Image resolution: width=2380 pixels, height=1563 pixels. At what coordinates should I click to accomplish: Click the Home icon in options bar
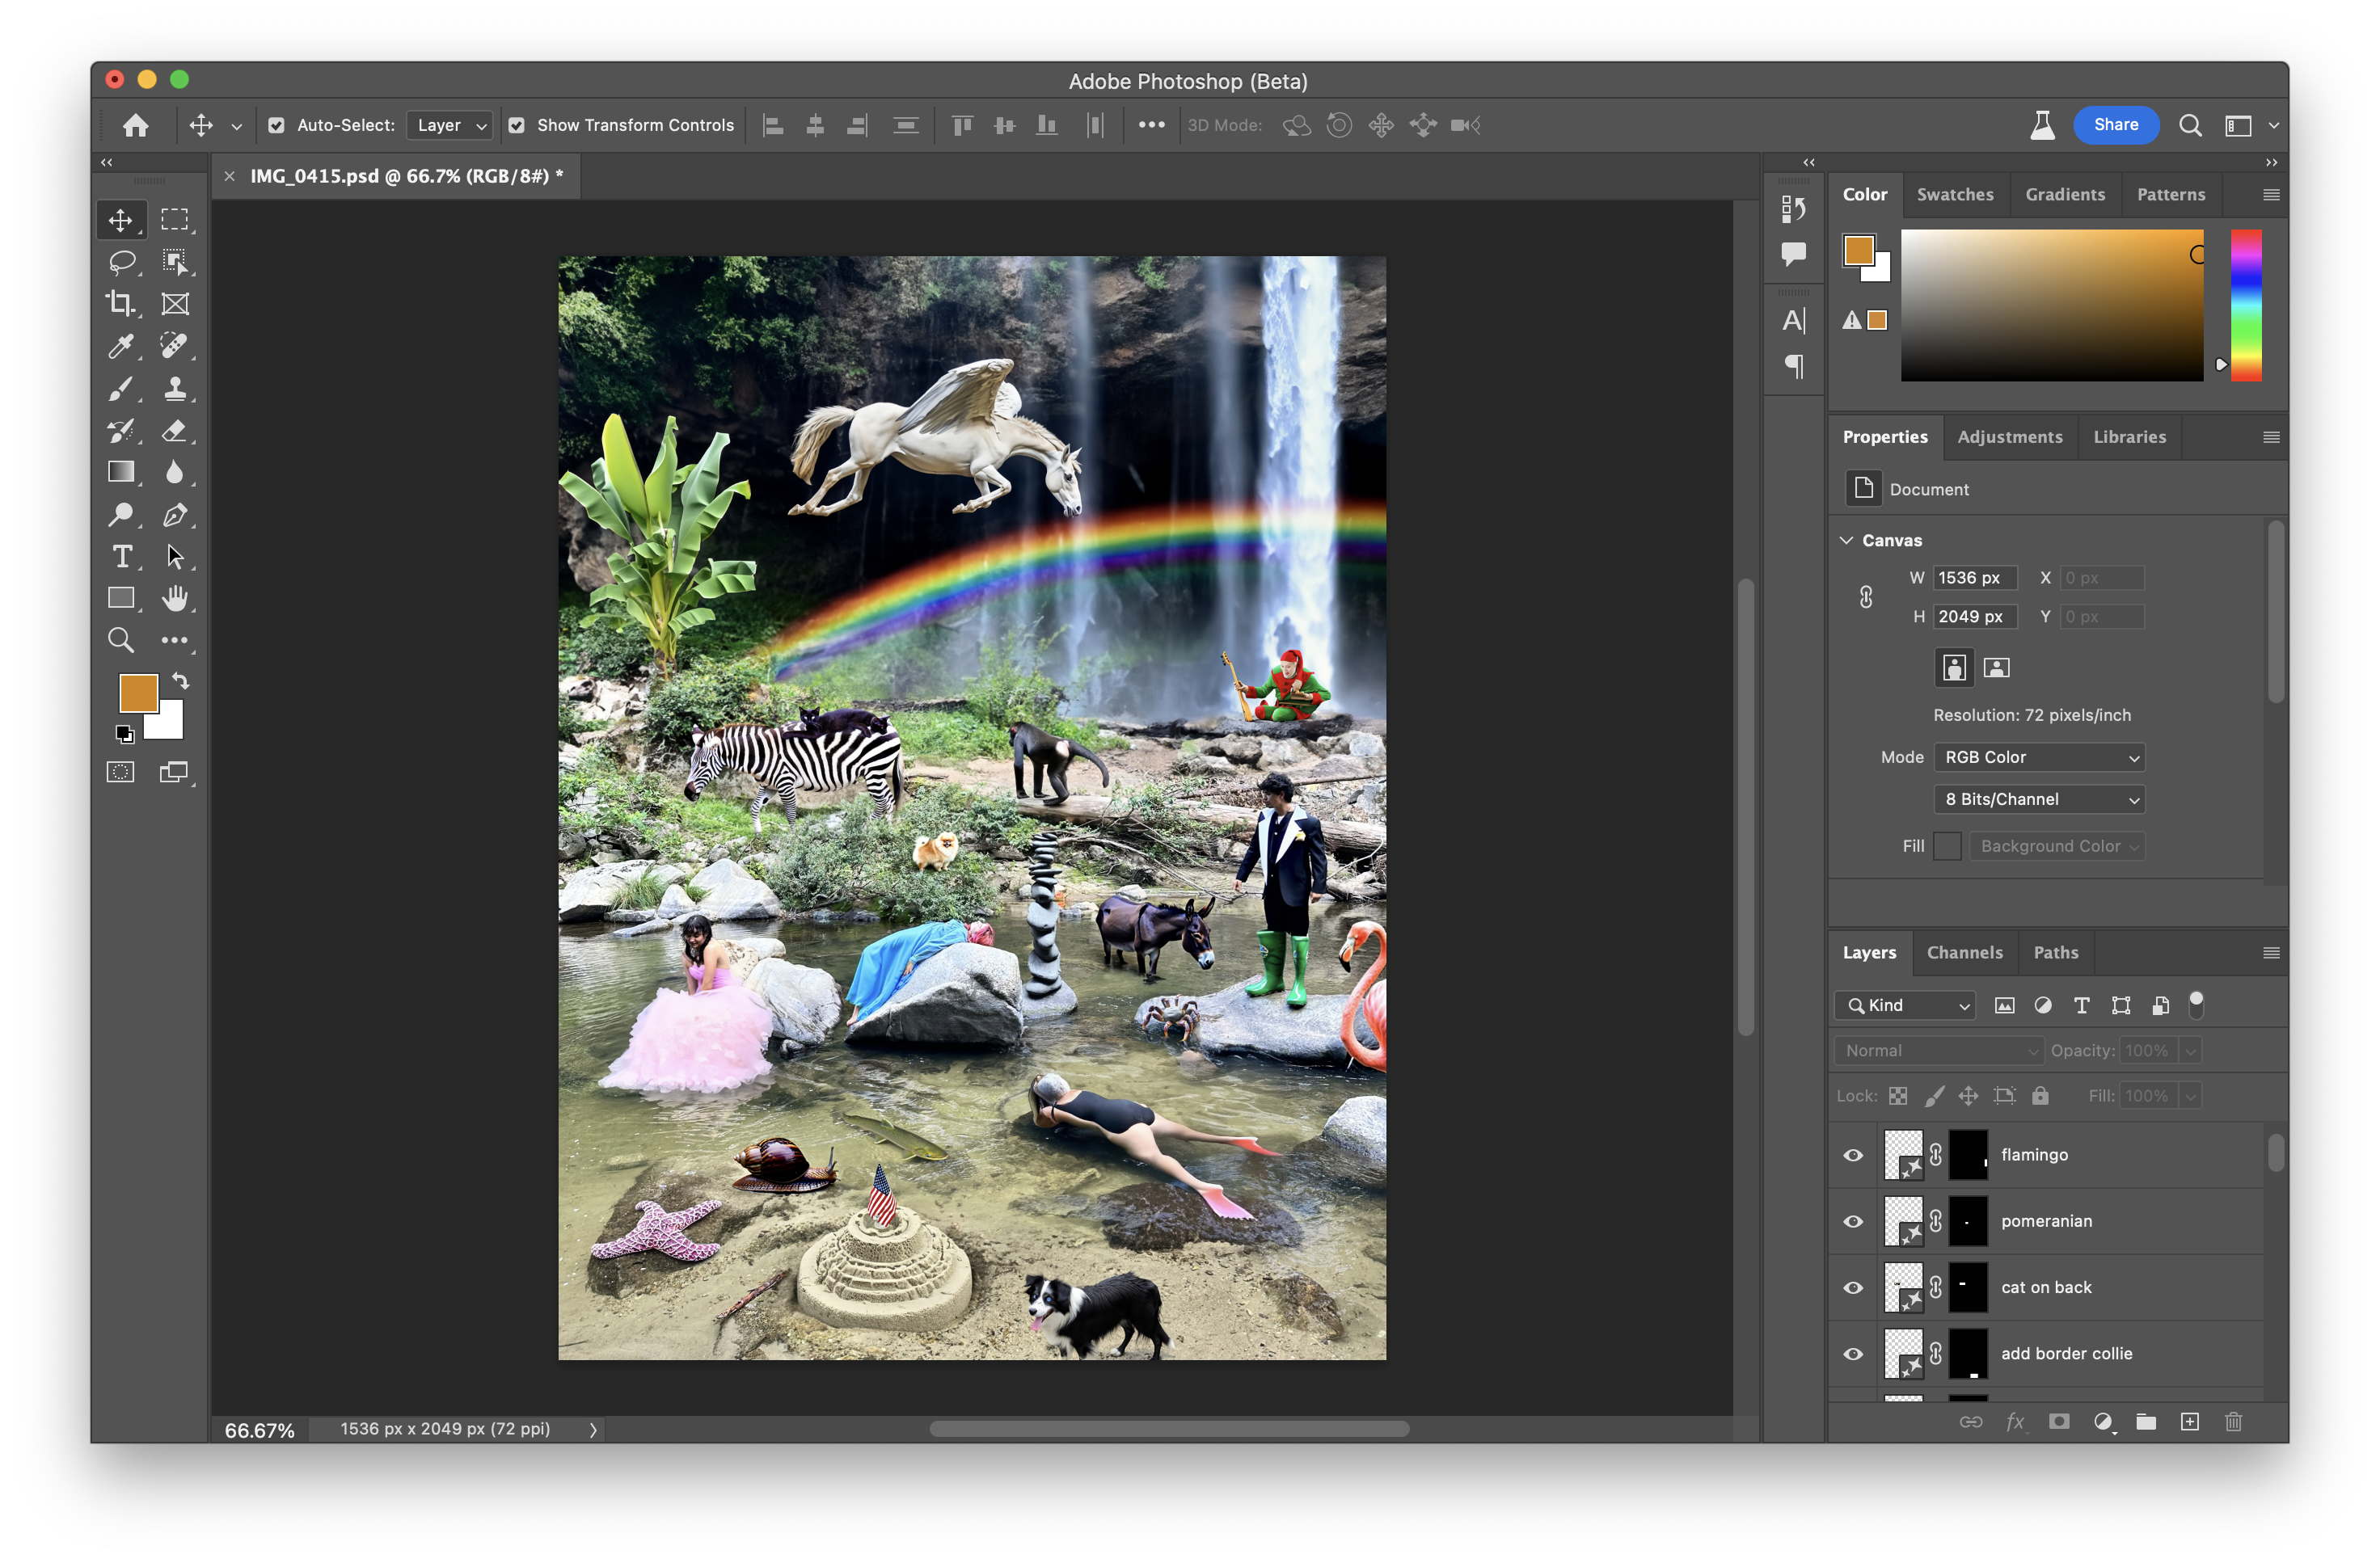136,125
